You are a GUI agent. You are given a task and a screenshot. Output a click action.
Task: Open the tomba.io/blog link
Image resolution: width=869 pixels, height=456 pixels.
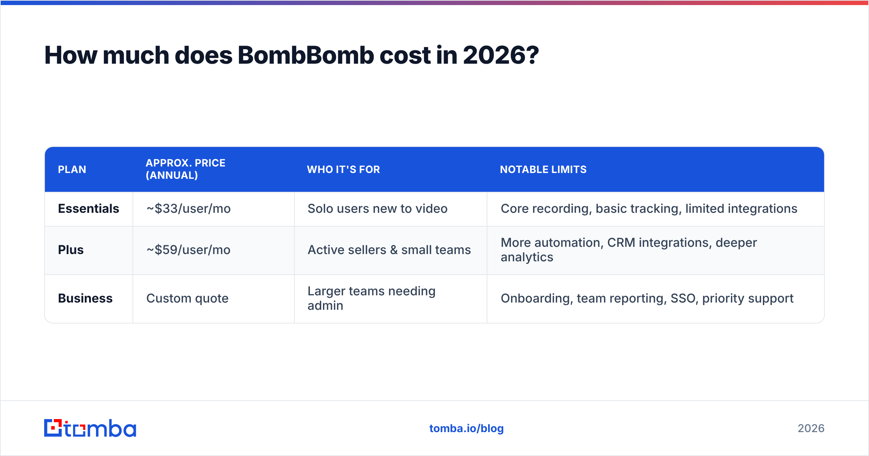[x=466, y=428]
